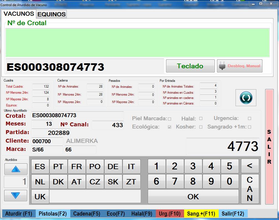Uncheck the Ecológica checkbox
The height and width of the screenshot is (220, 279).
(x=170, y=127)
